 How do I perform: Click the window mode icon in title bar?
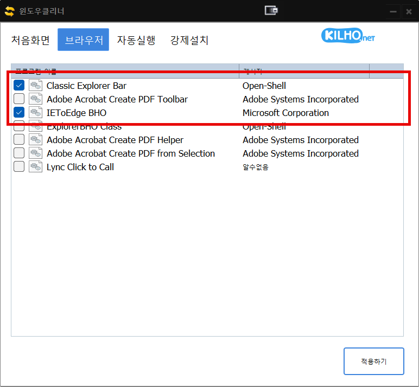point(271,11)
